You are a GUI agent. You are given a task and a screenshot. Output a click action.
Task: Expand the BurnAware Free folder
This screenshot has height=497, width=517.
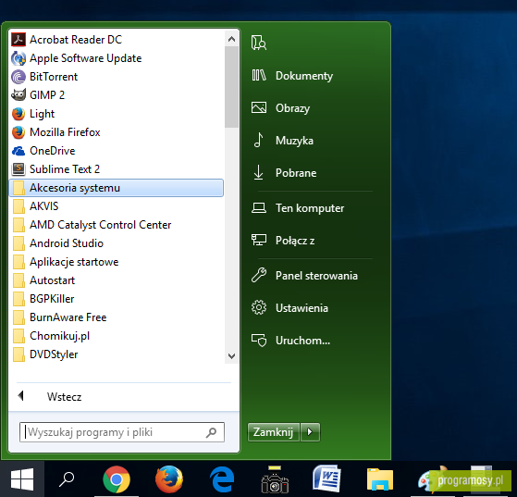pos(117,317)
